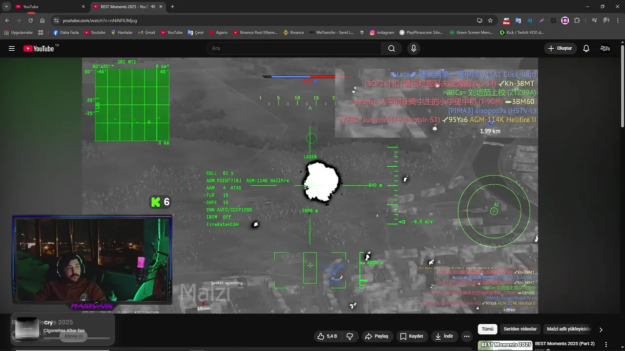Viewport: 625px width, 351px height.
Task: Click the round purple extension icon
Action: click(x=565, y=20)
